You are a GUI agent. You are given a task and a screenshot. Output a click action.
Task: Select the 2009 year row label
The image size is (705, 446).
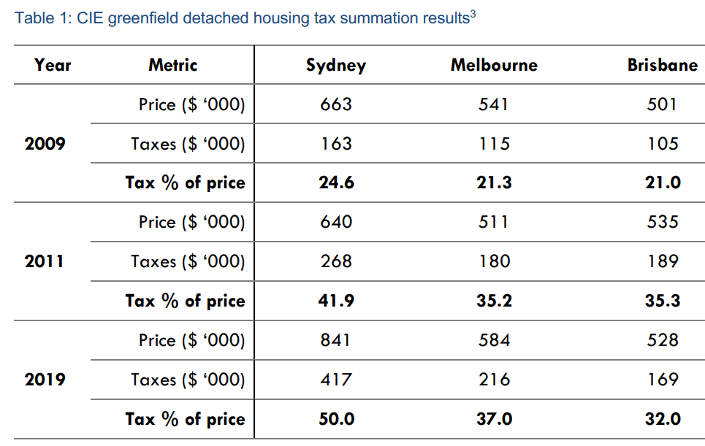click(x=45, y=144)
